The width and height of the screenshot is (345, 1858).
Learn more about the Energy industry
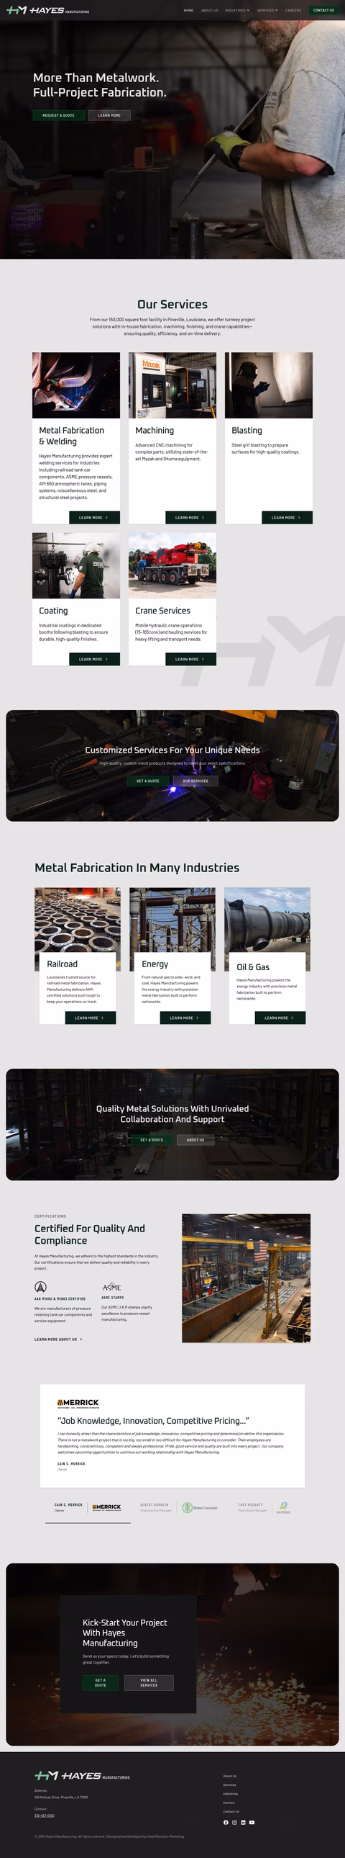(185, 1018)
